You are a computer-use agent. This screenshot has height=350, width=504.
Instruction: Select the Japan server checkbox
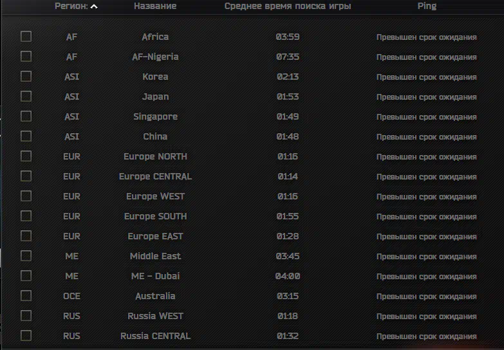pos(26,97)
